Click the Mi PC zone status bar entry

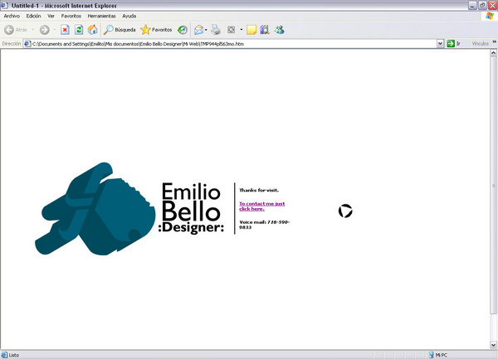click(x=438, y=355)
